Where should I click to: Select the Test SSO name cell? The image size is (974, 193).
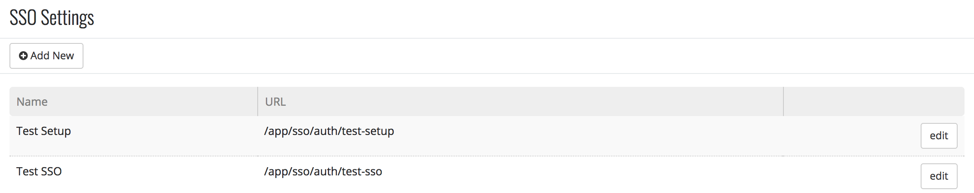tap(39, 172)
